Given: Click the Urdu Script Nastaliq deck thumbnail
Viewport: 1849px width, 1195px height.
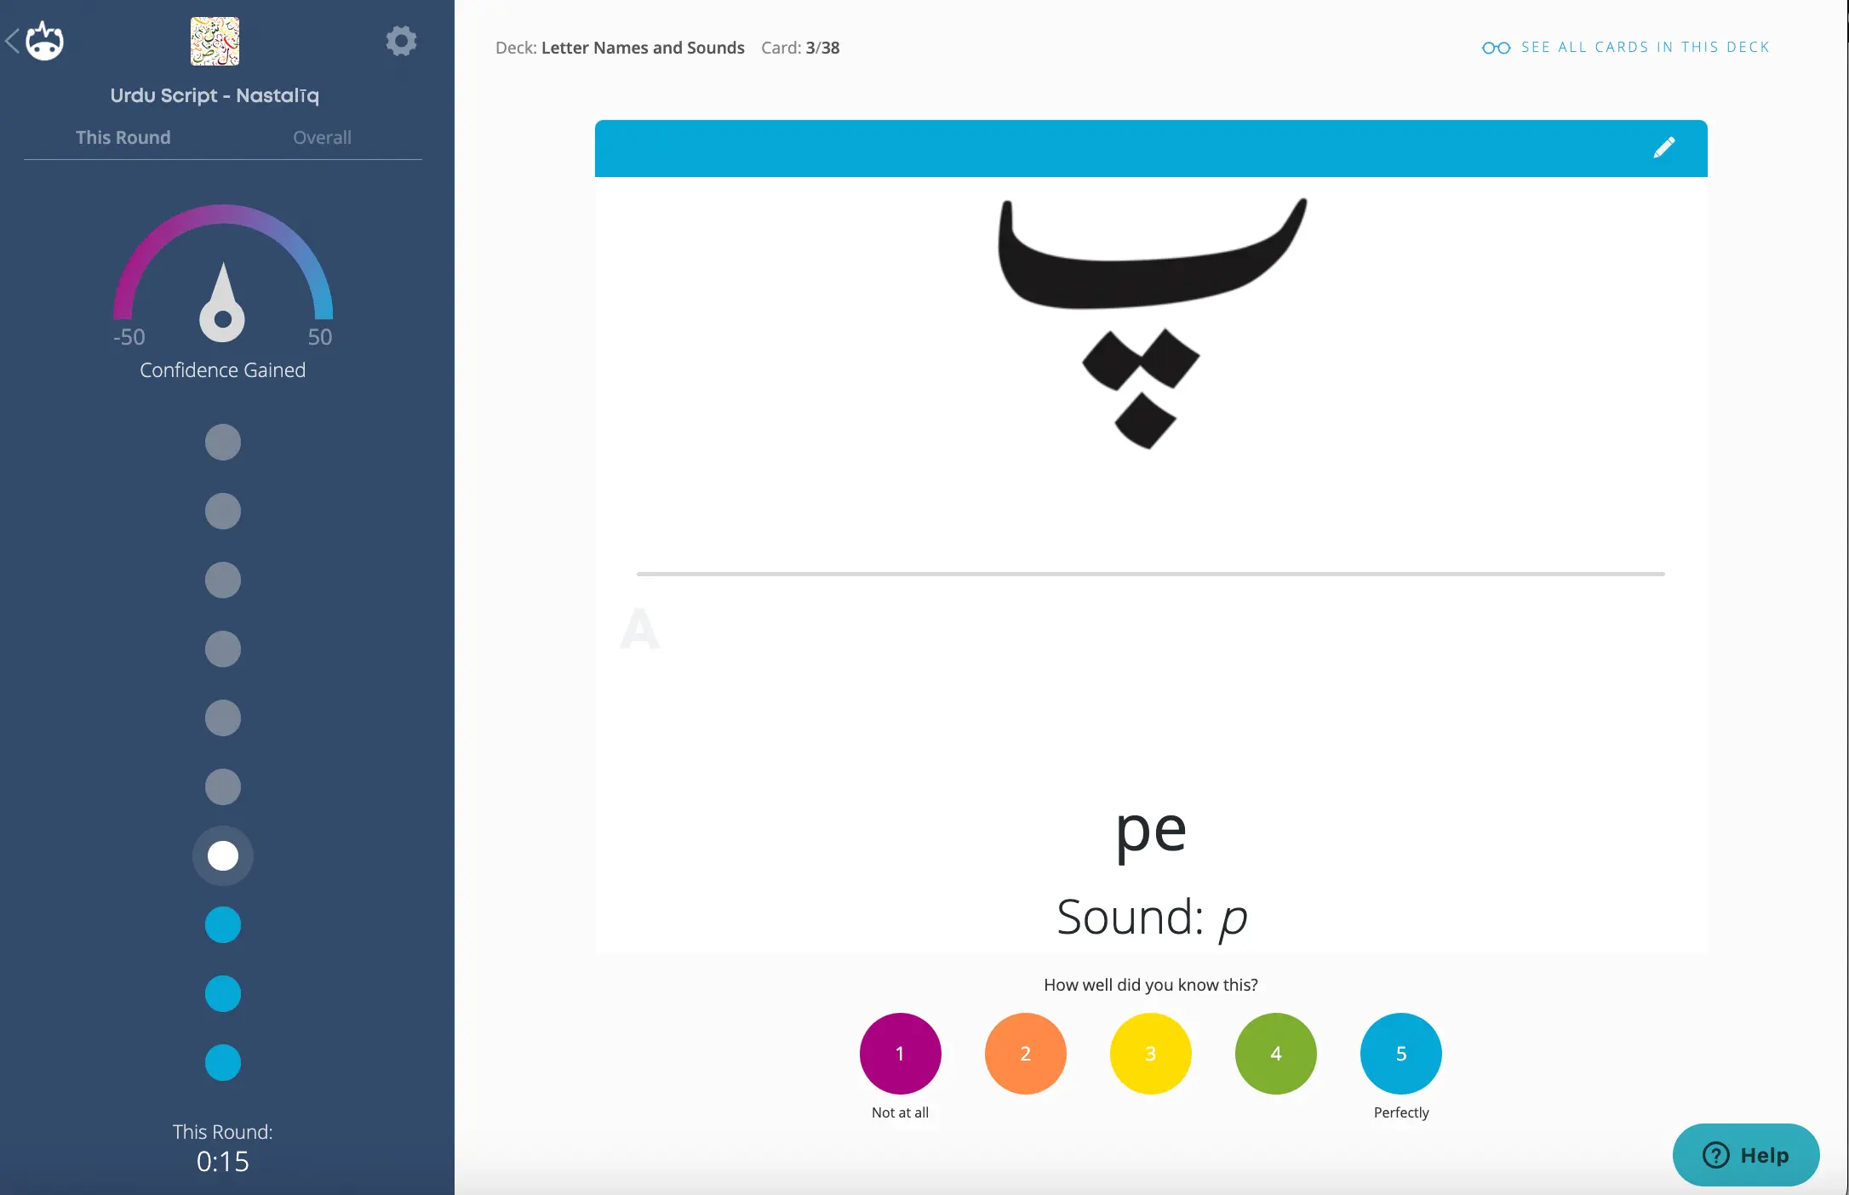Looking at the screenshot, I should pos(215,40).
